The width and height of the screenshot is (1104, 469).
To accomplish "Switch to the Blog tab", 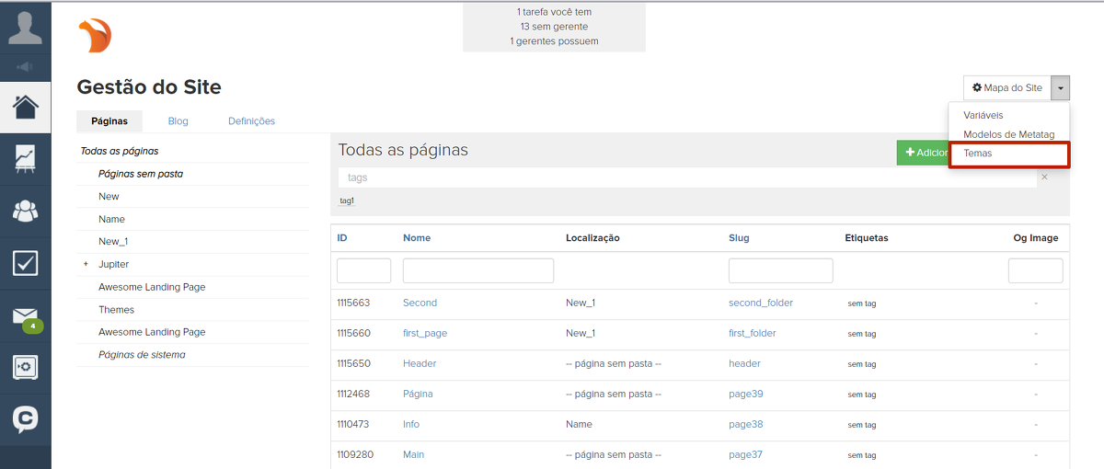I will click(x=178, y=121).
